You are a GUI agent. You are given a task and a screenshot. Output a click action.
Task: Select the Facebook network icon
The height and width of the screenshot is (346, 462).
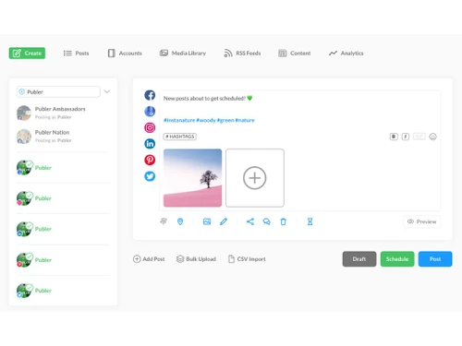pyautogui.click(x=150, y=95)
